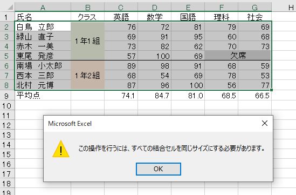Click the name cell 東尾 発彦
The height and width of the screenshot is (195, 296).
pos(43,56)
